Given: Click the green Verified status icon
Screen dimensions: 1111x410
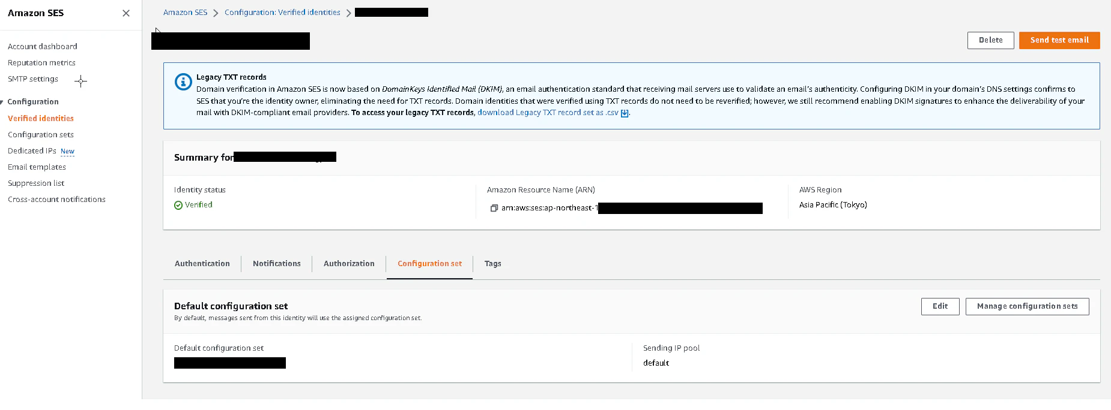Looking at the screenshot, I should (x=178, y=205).
